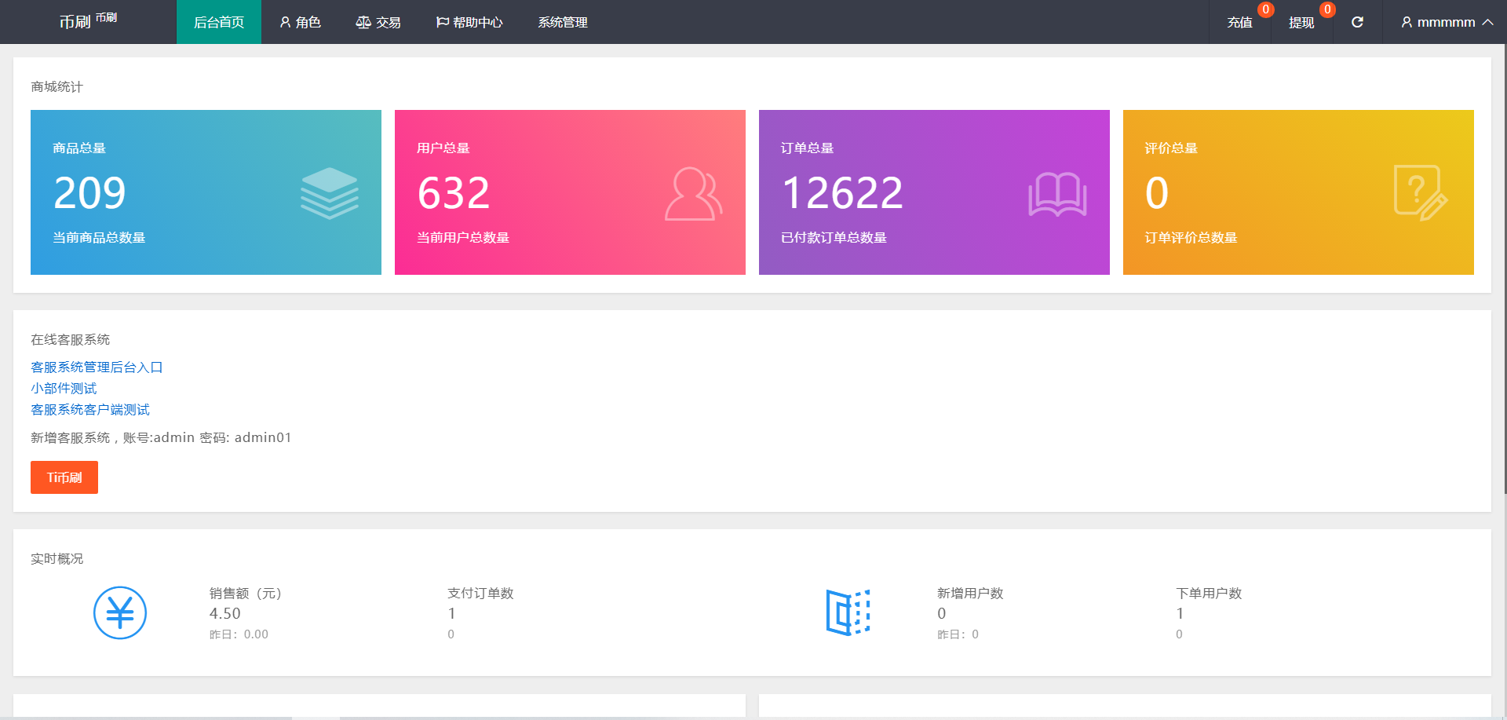Click the yen circle icon in 实时概况
The image size is (1507, 720).
click(120, 613)
